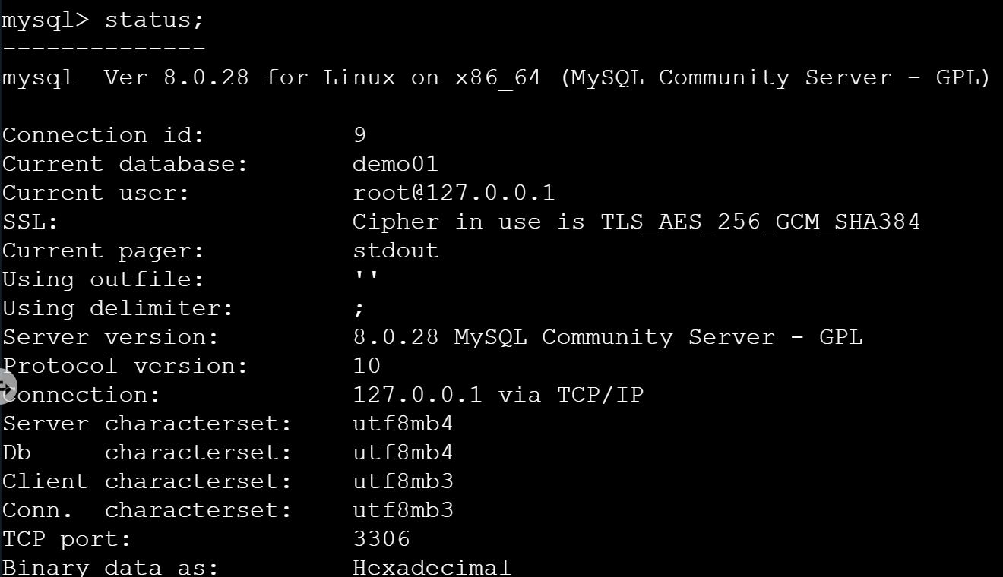Click the 'status;' command text
The height and width of the screenshot is (577, 1003).
pyautogui.click(x=154, y=20)
